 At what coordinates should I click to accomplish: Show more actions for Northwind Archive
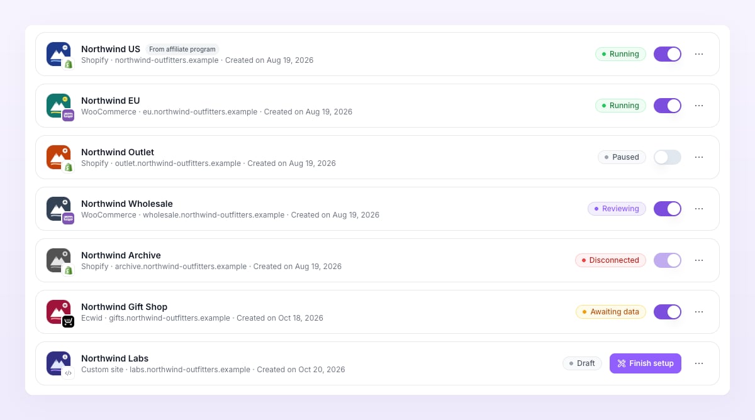pyautogui.click(x=699, y=260)
